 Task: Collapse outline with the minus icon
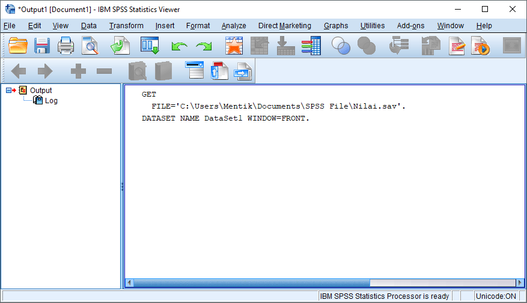click(x=104, y=71)
